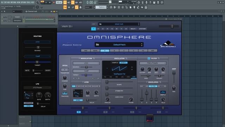Toggle UNIPOLAR in left LFO panel

[28, 103]
